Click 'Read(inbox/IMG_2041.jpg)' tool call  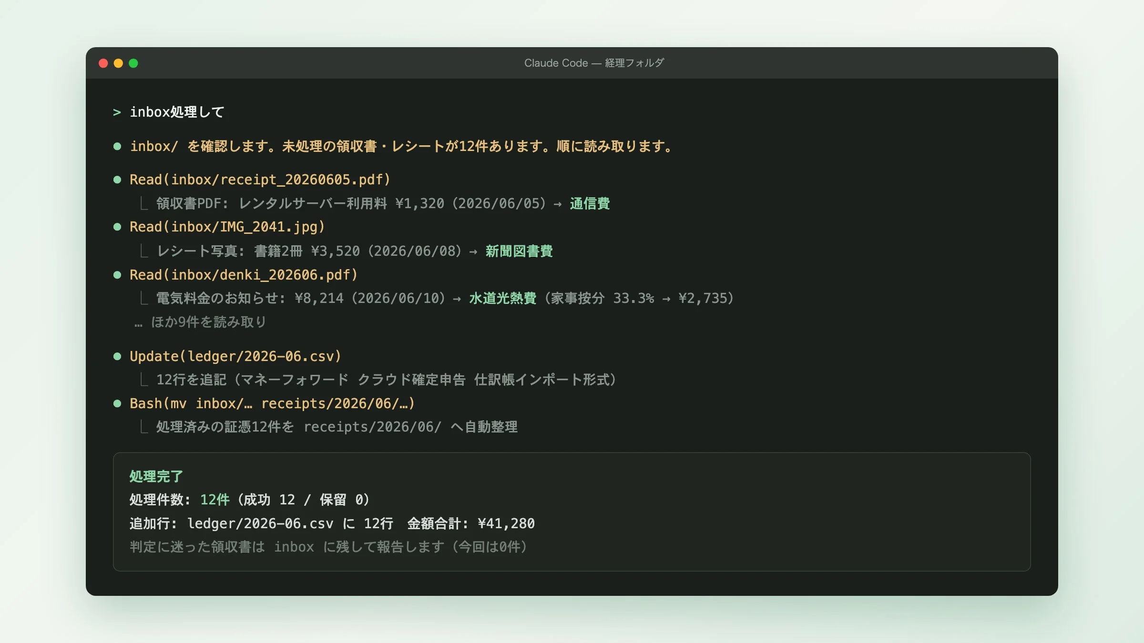(227, 227)
